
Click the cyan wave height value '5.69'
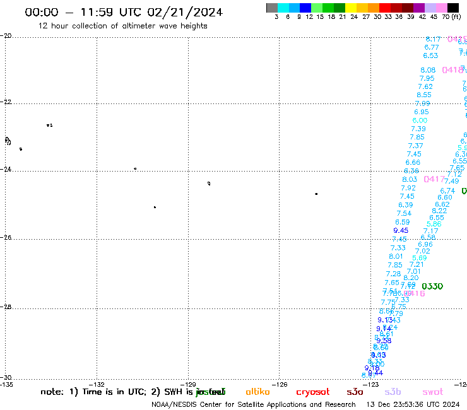(420, 258)
